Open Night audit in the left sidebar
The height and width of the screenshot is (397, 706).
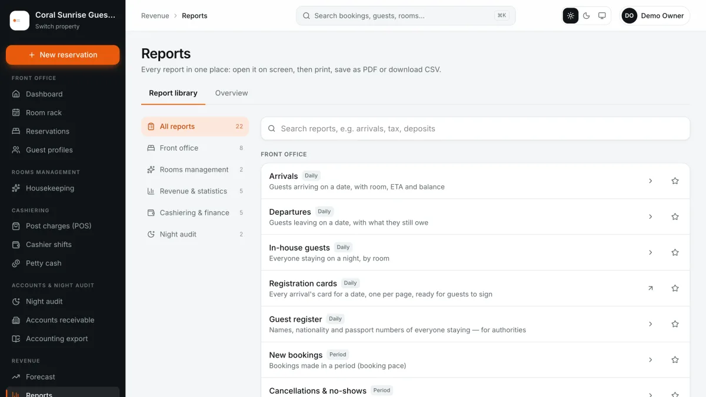coord(62,301)
